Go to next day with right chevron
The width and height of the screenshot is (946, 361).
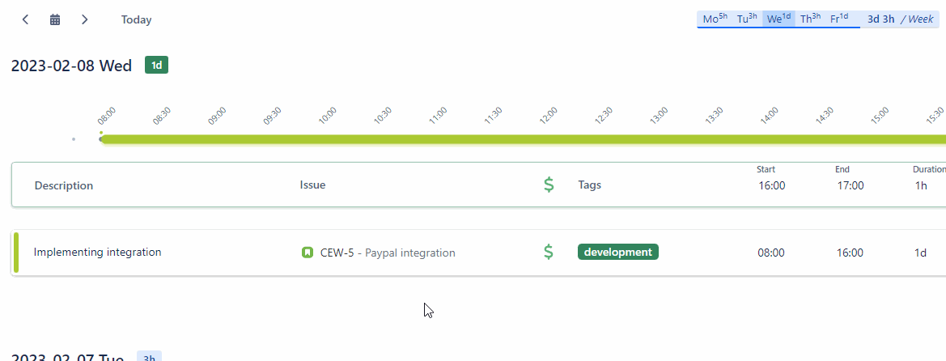(x=84, y=19)
